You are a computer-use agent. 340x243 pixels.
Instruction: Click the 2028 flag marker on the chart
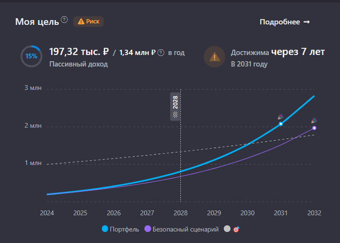click(175, 107)
